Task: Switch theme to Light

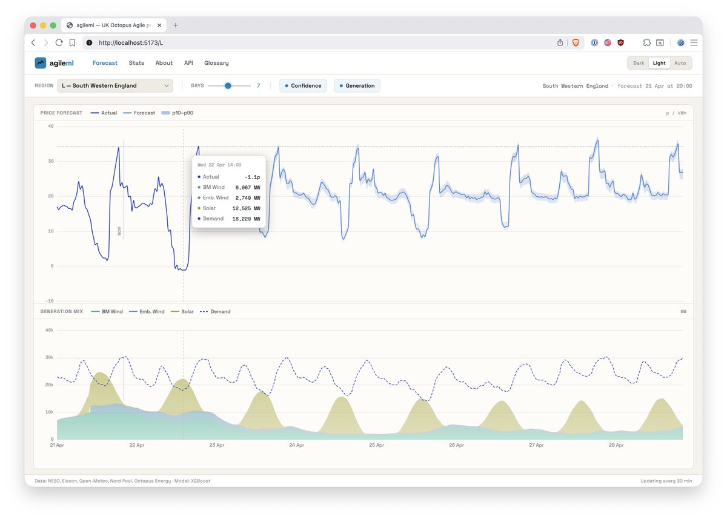Action: coord(659,63)
